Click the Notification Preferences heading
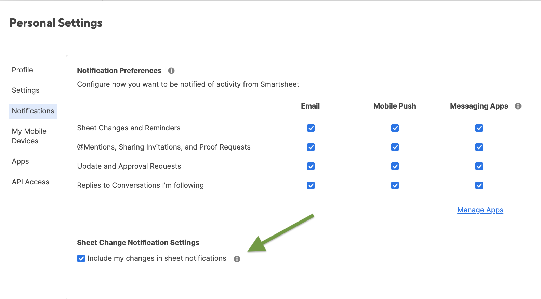 tap(119, 71)
